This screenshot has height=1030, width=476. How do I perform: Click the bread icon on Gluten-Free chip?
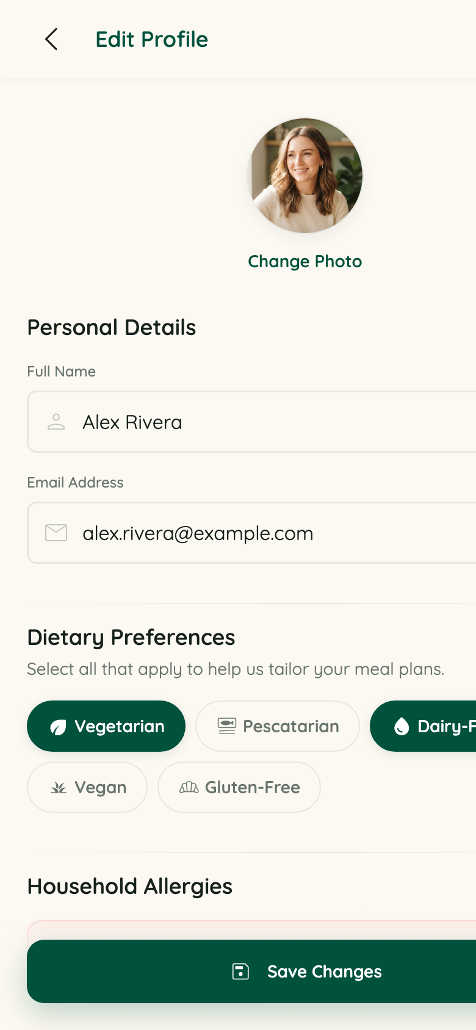189,788
